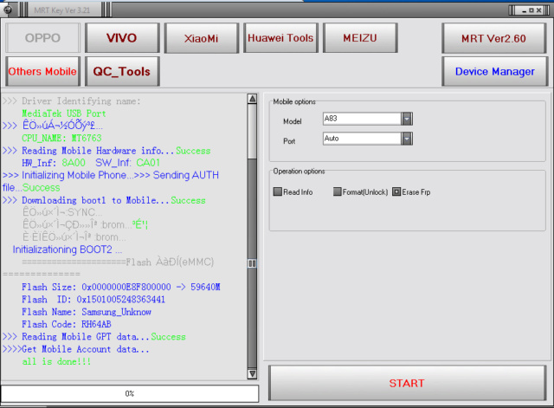
Task: Click 'Downloading boot1 to Mobile' line
Action: click(104, 200)
